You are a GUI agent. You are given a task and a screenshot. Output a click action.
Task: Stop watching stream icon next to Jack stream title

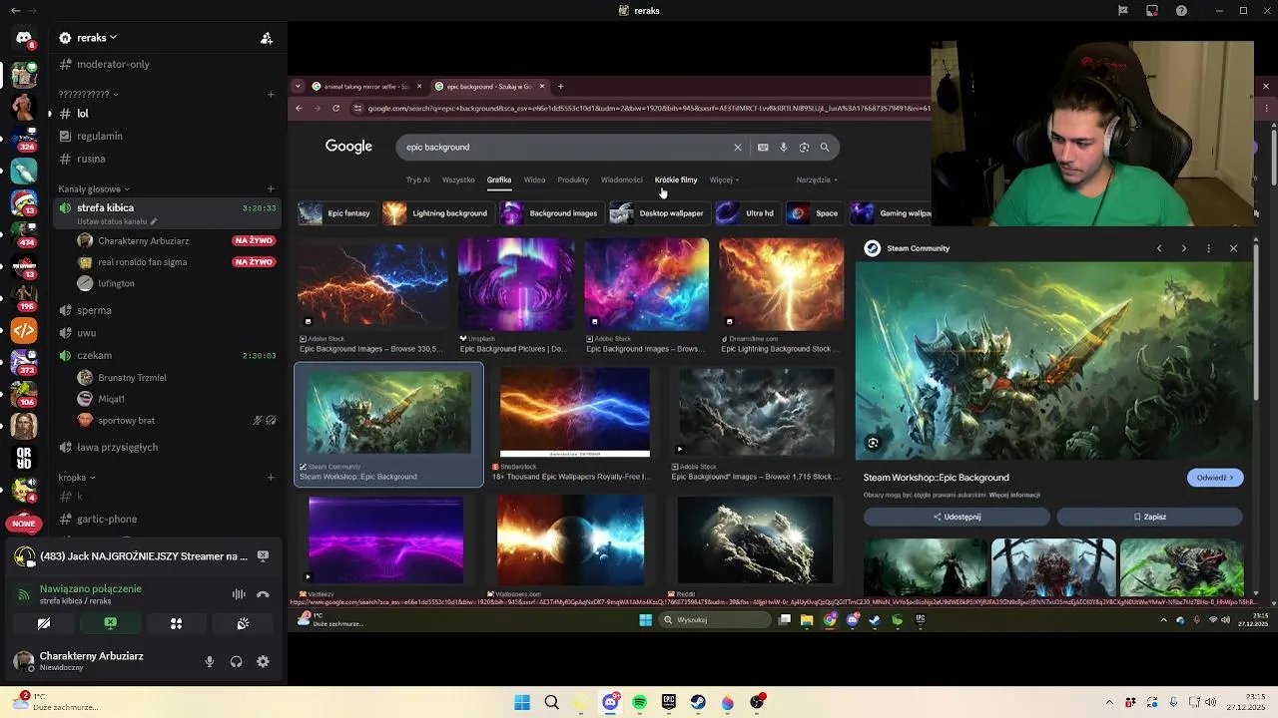point(263,556)
